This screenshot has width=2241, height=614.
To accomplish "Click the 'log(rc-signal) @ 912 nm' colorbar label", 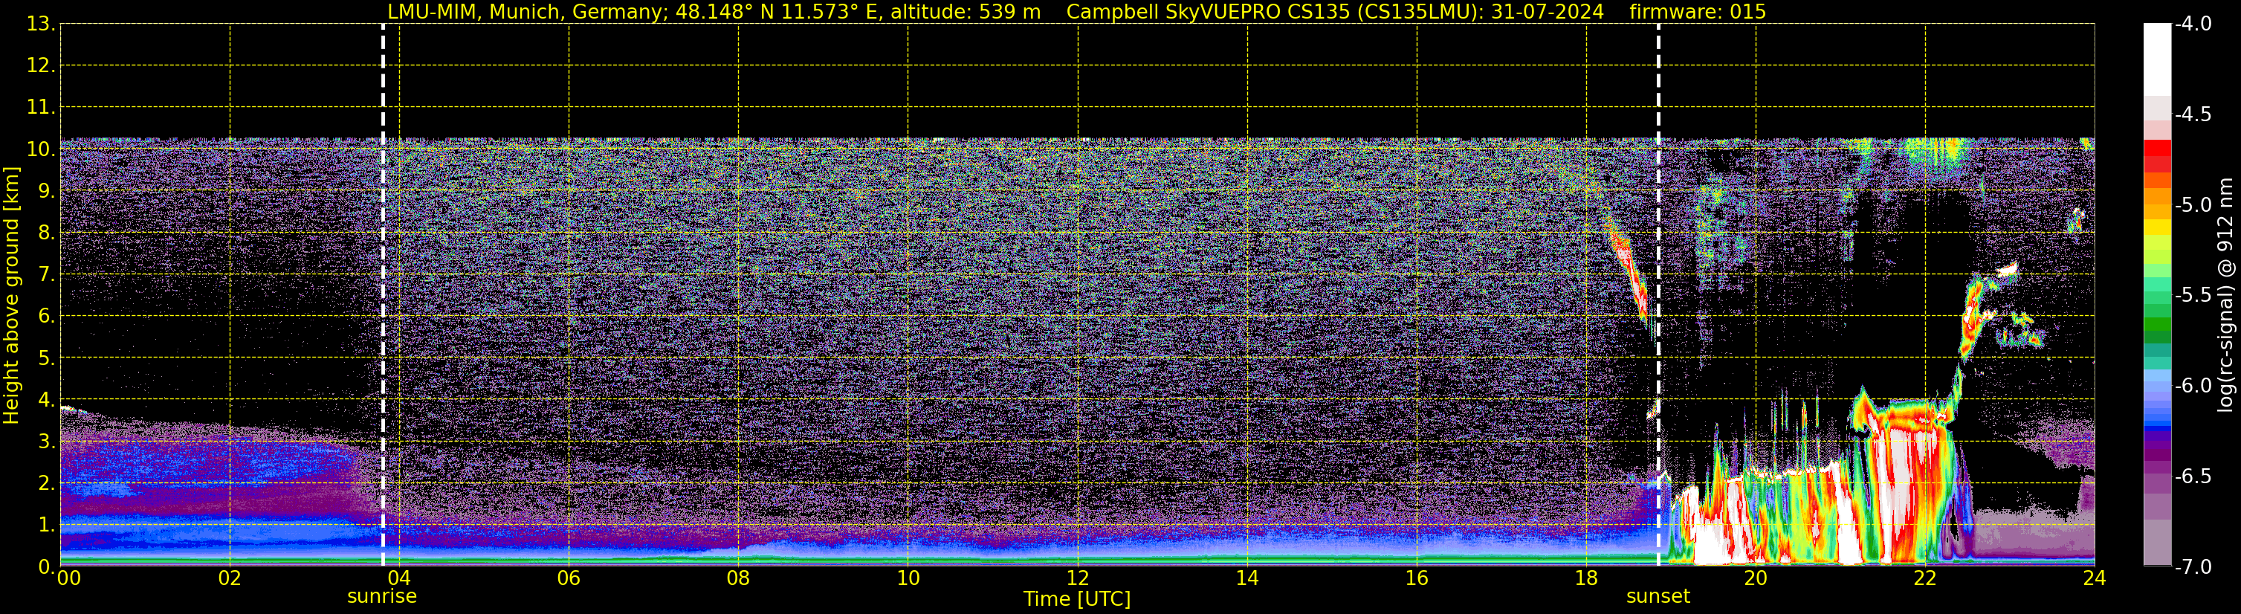I will (x=2225, y=295).
